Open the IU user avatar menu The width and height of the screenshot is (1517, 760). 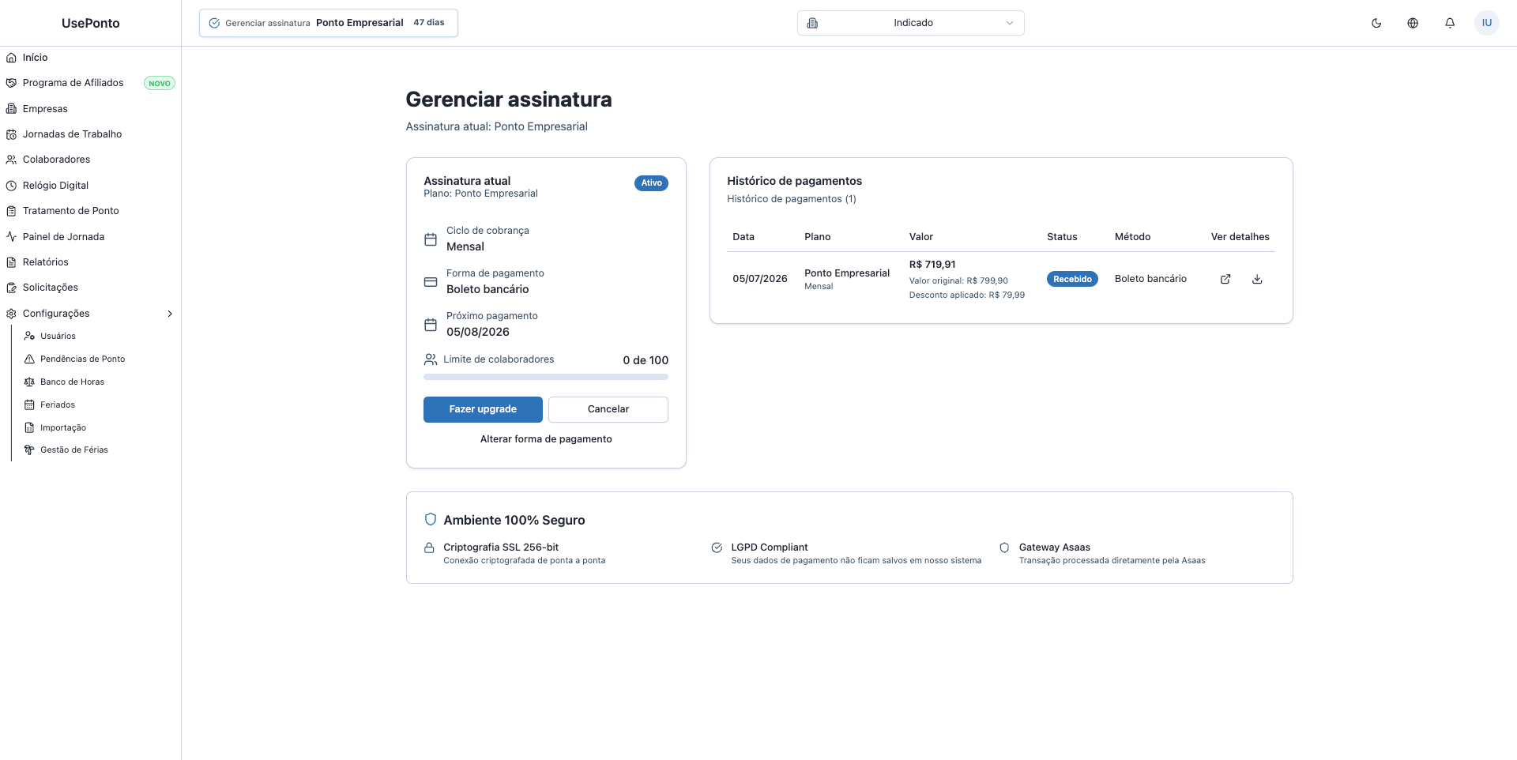coord(1487,23)
